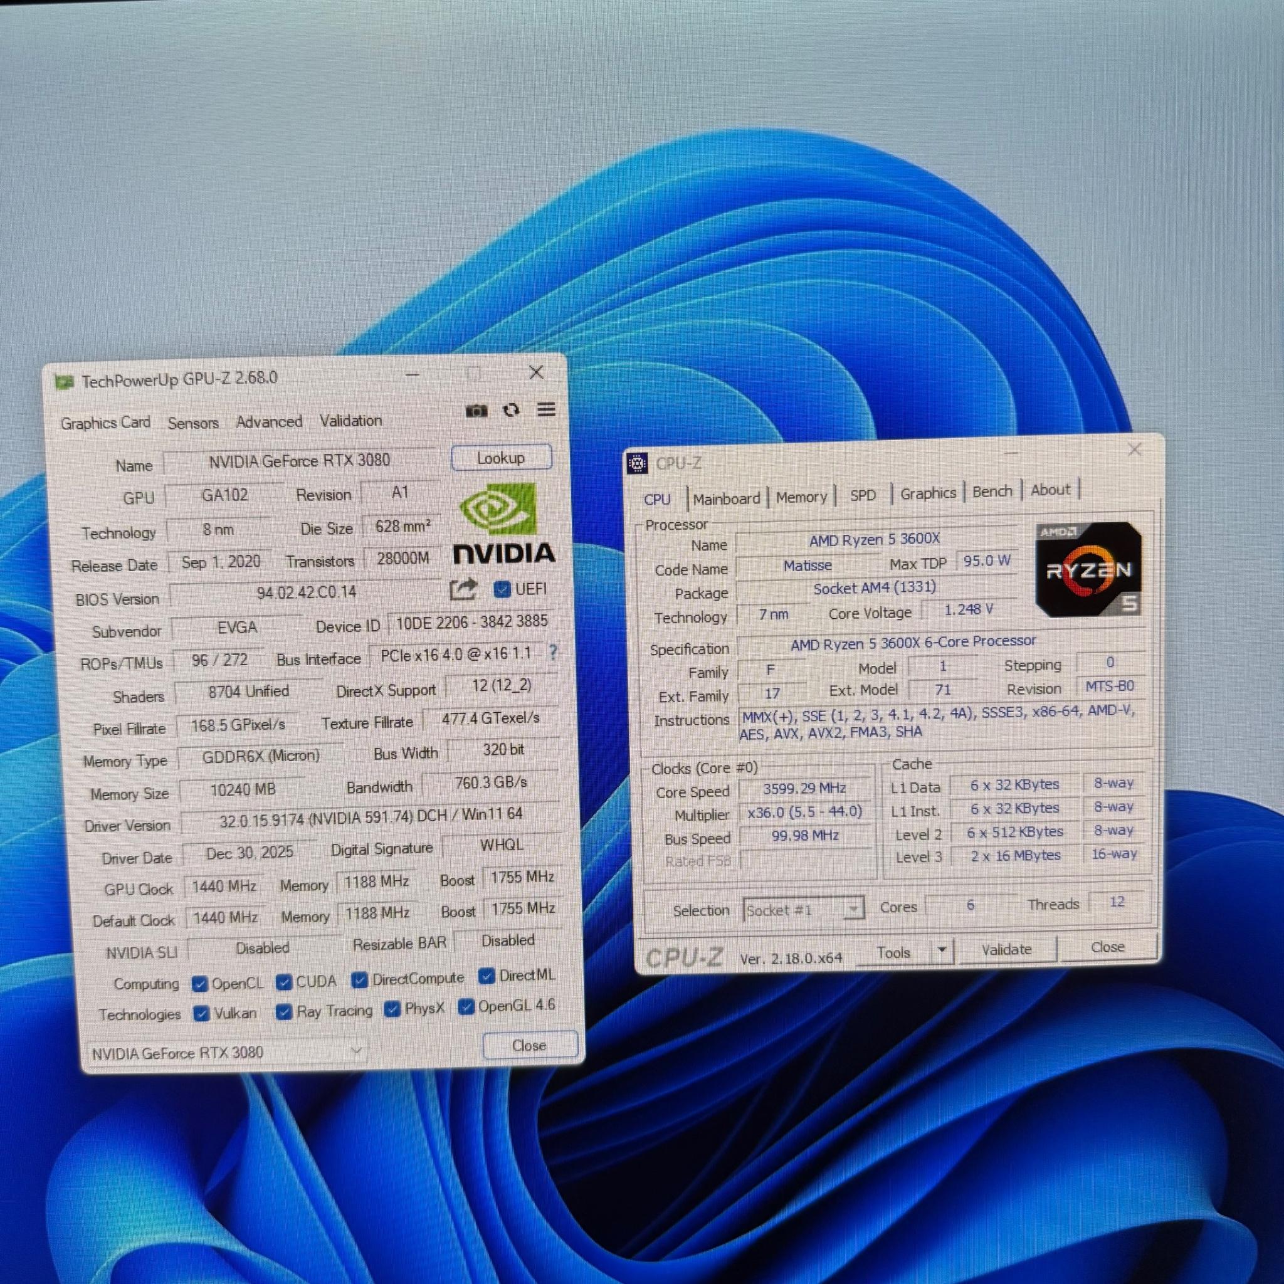Image resolution: width=1284 pixels, height=1284 pixels.
Task: Click the NVIDIA logo in GPU-Z
Action: click(504, 523)
